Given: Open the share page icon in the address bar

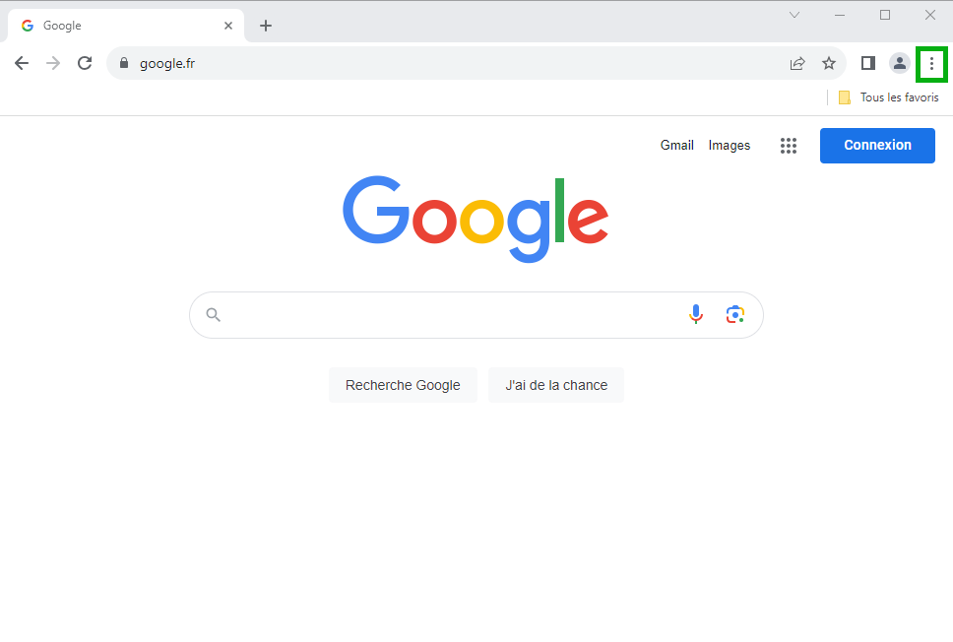Looking at the screenshot, I should (797, 63).
